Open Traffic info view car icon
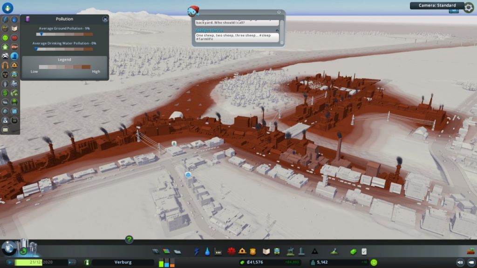Viewport: 477px width, 268px height. [5, 56]
